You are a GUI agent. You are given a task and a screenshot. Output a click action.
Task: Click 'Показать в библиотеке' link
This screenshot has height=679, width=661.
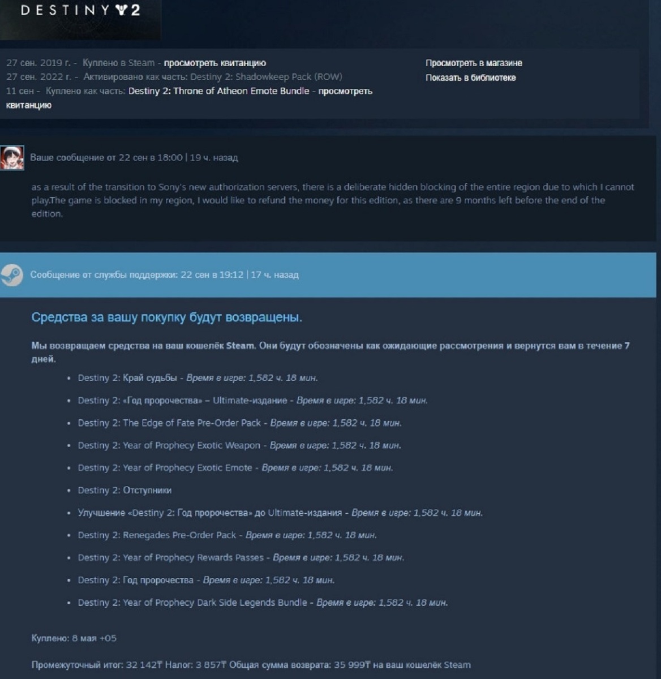click(470, 78)
